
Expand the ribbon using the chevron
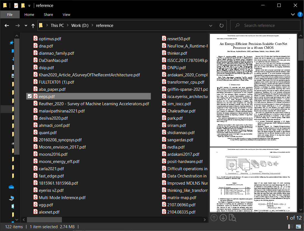[x=293, y=14]
